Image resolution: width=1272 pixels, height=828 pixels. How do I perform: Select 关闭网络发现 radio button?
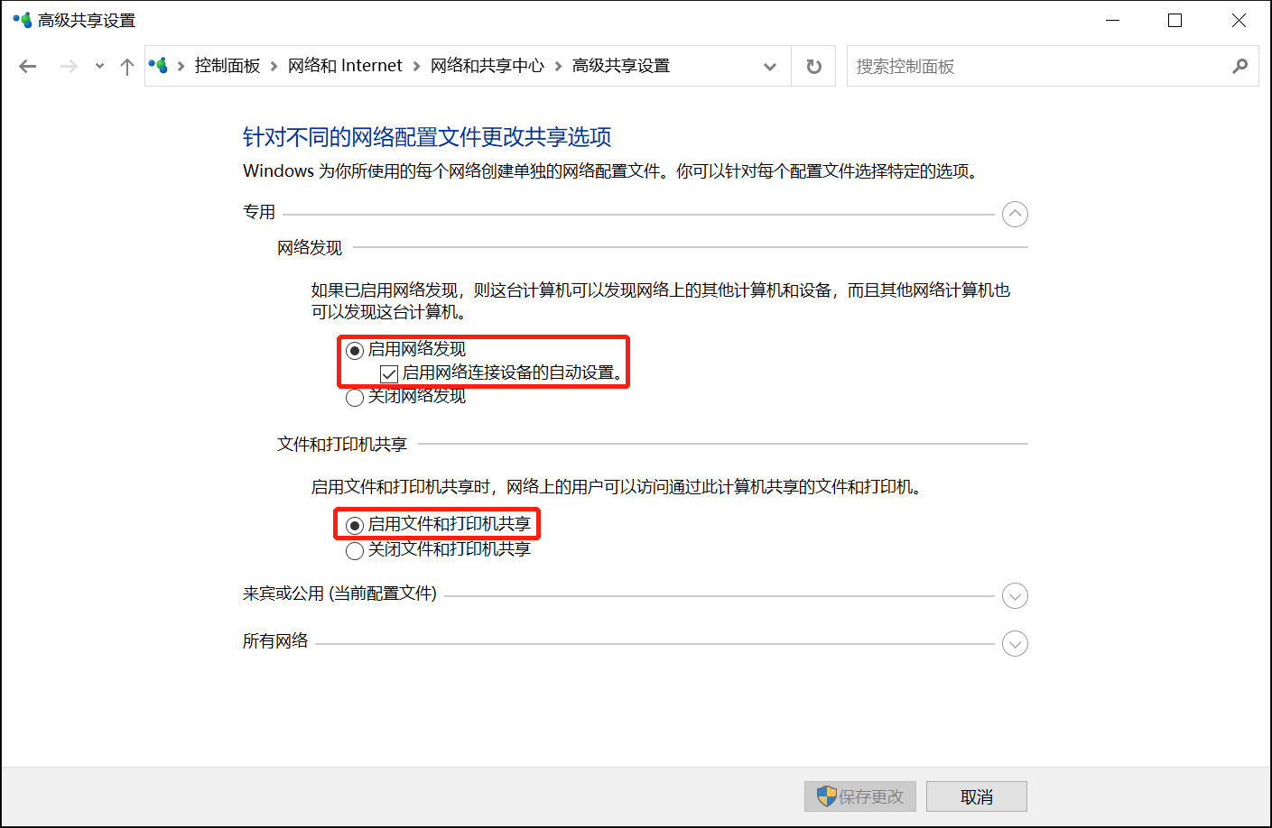(x=355, y=397)
